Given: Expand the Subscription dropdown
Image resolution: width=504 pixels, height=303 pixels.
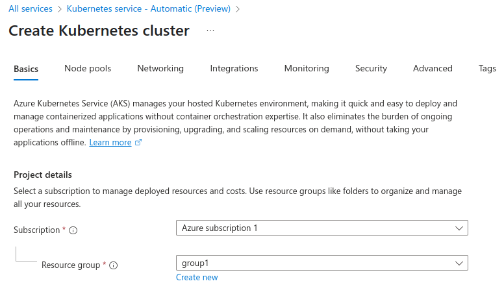Looking at the screenshot, I should coord(459,228).
